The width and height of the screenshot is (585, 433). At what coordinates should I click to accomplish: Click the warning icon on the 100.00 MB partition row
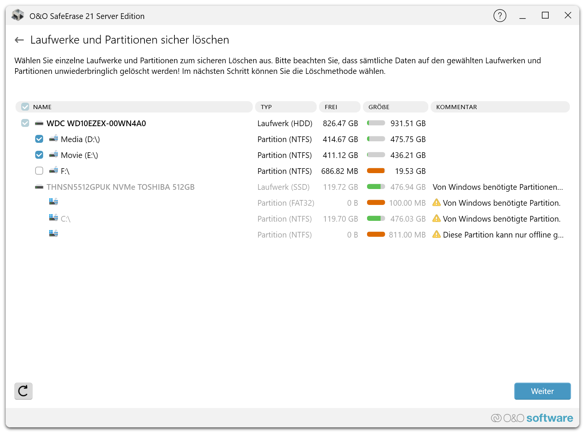437,203
